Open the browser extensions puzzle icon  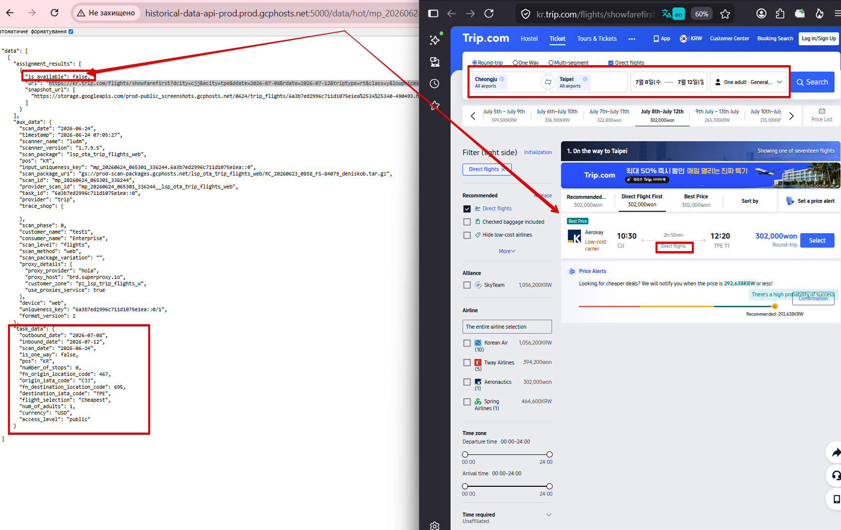point(780,14)
